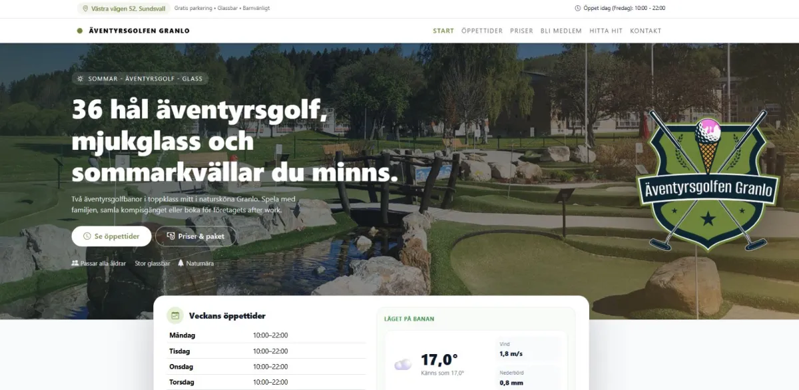Select the Onsdag row in opening hours

coord(266,367)
